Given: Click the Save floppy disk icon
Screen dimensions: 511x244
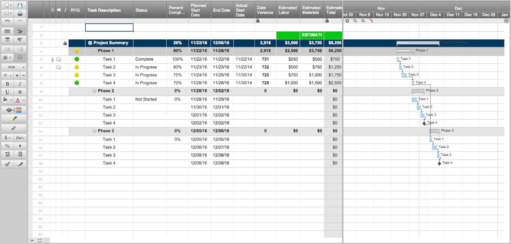Looking at the screenshot, I should [x=20, y=5].
